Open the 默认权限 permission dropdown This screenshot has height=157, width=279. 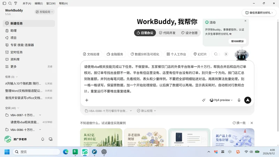(x=146, y=111)
